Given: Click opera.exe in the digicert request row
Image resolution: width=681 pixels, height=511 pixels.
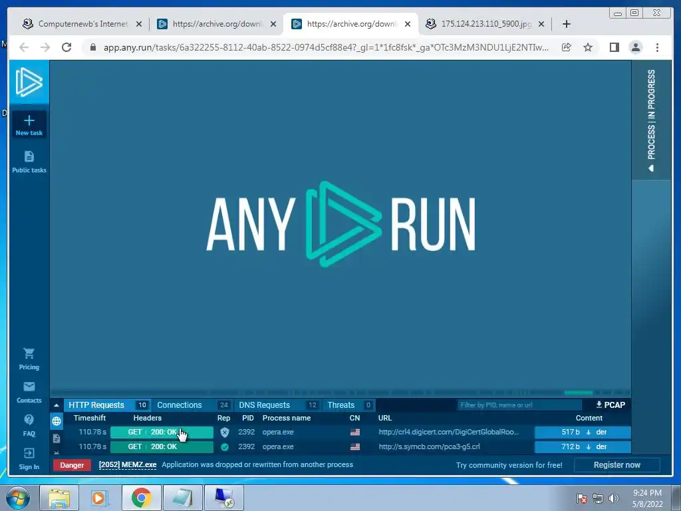Looking at the screenshot, I should click(x=278, y=432).
